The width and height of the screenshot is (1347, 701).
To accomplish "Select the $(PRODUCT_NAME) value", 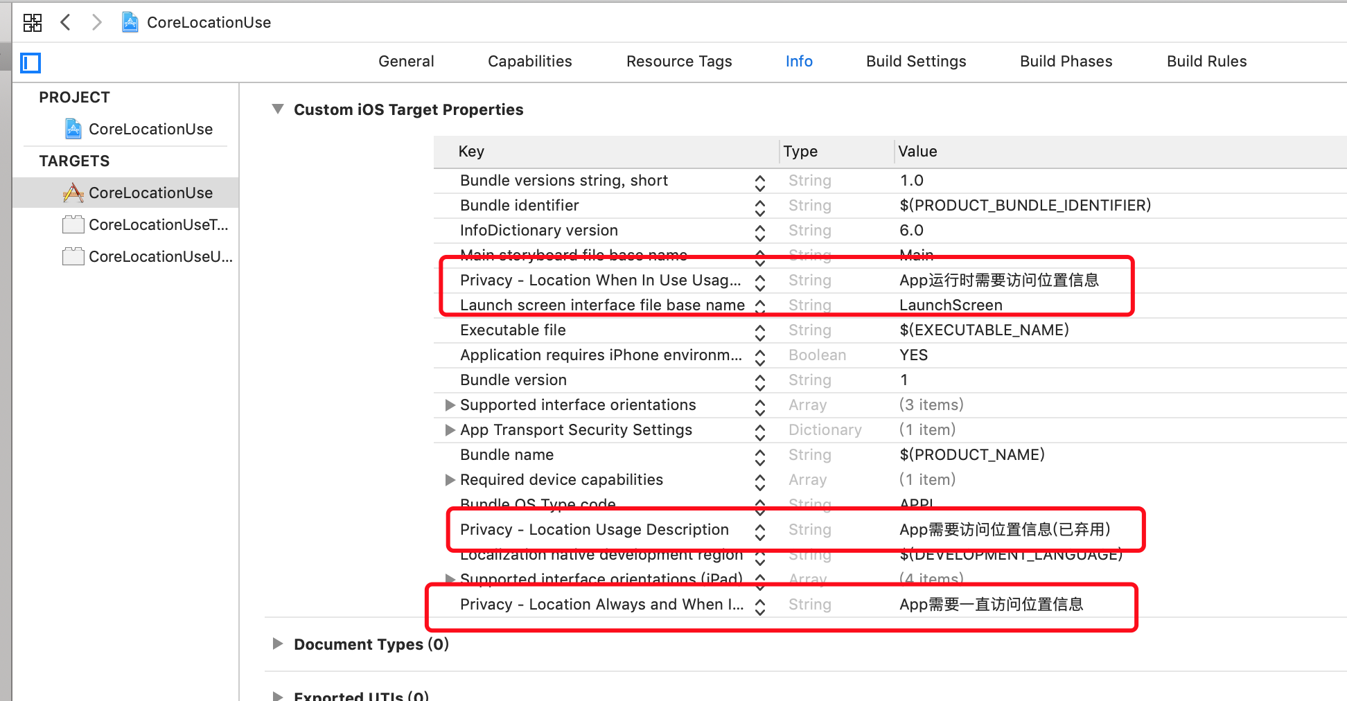I will 971,454.
